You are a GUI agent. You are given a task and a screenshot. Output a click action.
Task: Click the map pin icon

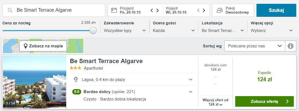25,46
